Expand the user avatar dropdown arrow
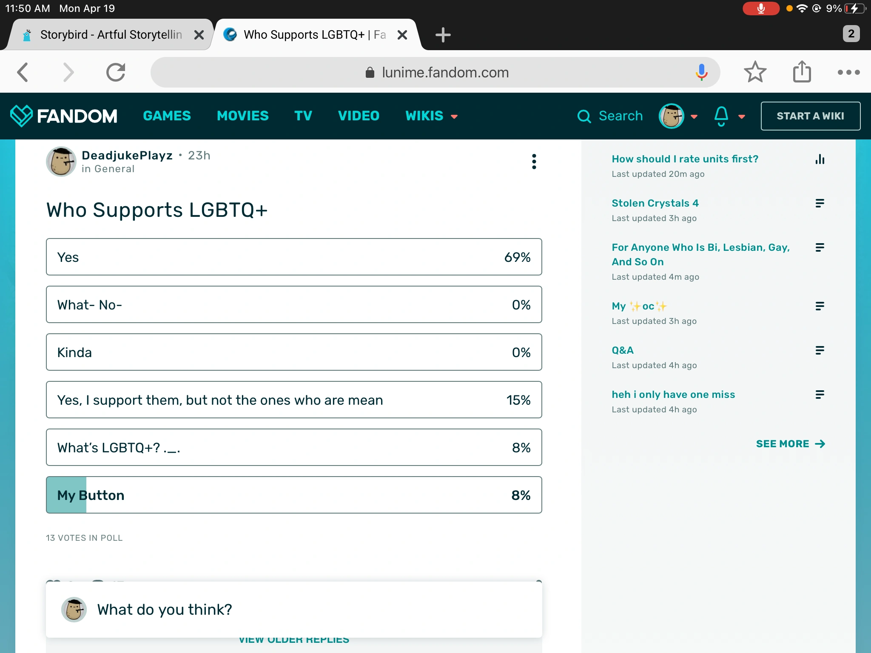The width and height of the screenshot is (871, 653). pyautogui.click(x=694, y=116)
